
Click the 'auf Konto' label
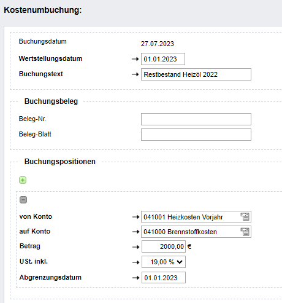(x=35, y=231)
